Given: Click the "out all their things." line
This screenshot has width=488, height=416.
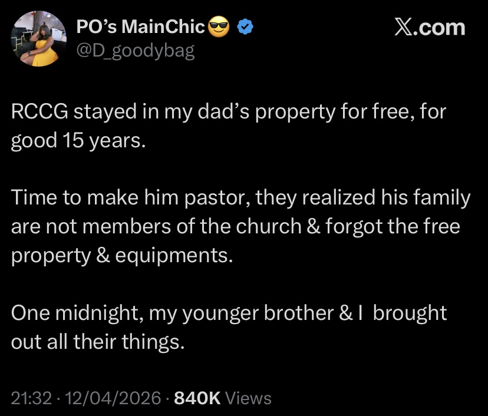Looking at the screenshot, I should (x=98, y=341).
